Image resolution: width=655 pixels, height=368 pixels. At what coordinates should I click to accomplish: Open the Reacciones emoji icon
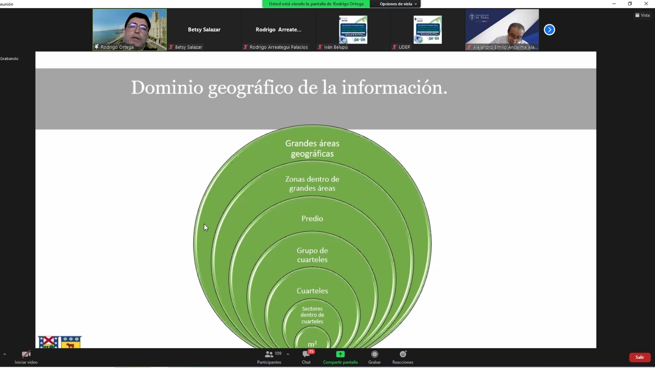click(403, 354)
